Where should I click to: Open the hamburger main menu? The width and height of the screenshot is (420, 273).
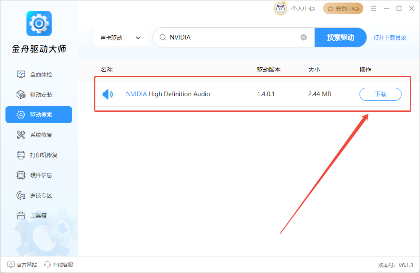[374, 8]
